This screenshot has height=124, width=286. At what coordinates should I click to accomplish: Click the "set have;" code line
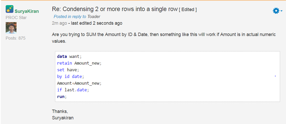click(x=68, y=70)
